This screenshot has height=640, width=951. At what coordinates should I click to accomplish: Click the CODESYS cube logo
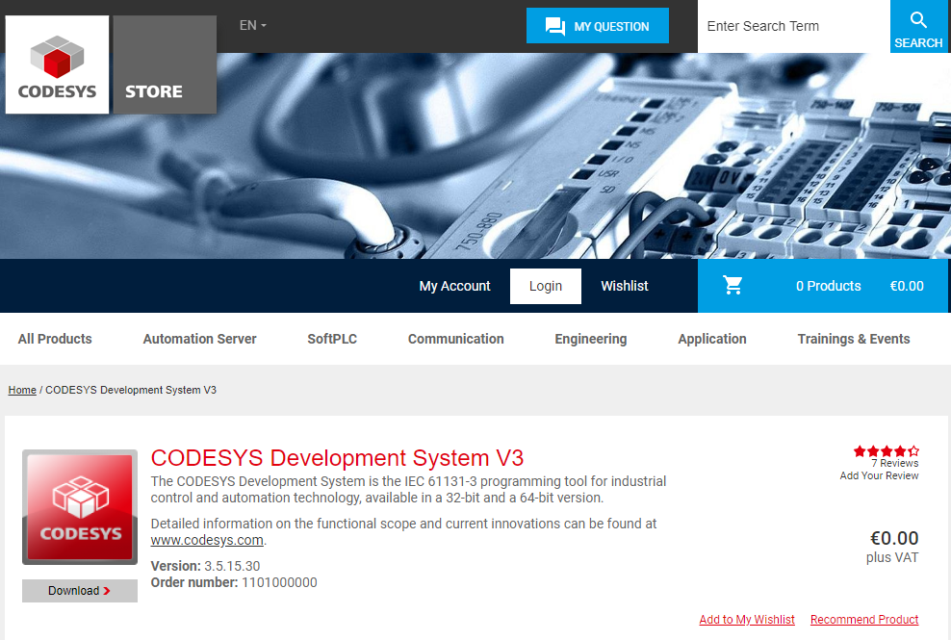point(57,64)
